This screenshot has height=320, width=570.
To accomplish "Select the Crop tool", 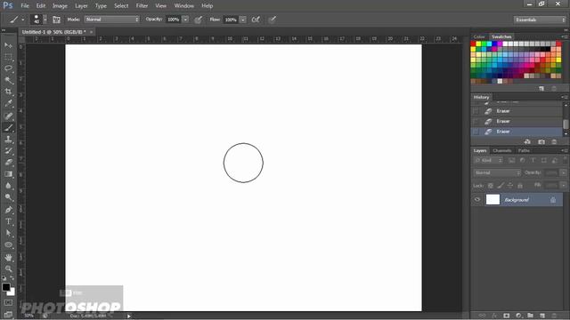I will [8, 92].
